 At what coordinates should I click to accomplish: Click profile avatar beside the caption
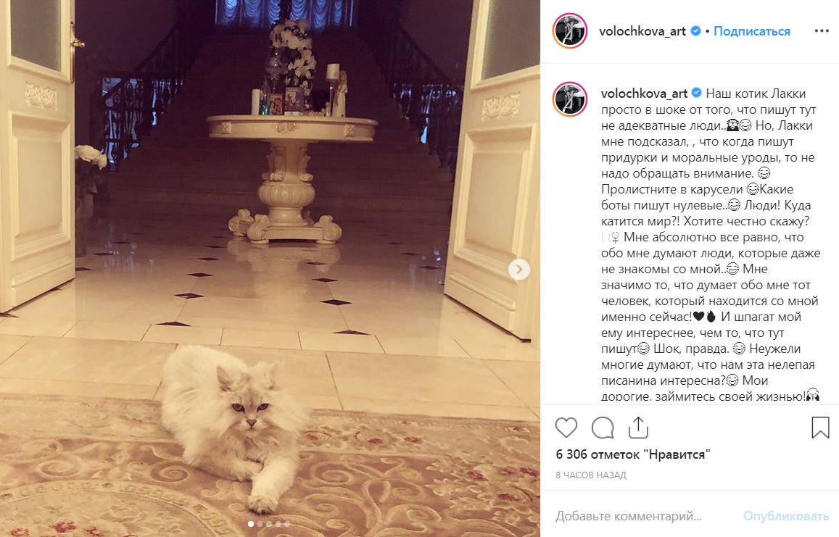[x=570, y=99]
